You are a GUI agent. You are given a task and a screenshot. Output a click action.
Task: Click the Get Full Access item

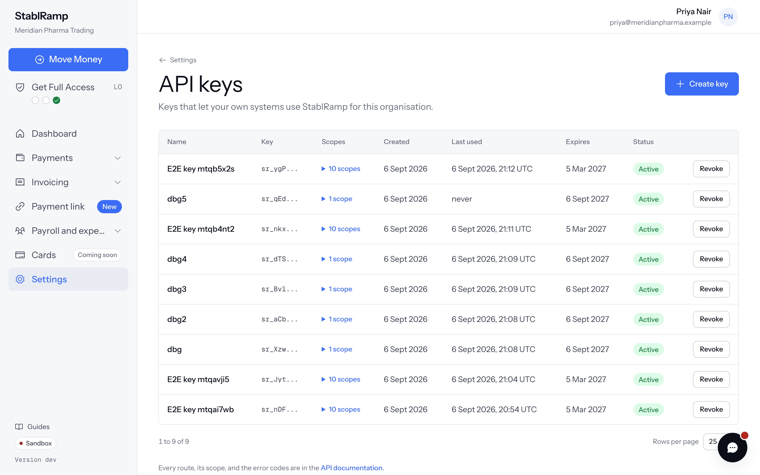tap(68, 93)
